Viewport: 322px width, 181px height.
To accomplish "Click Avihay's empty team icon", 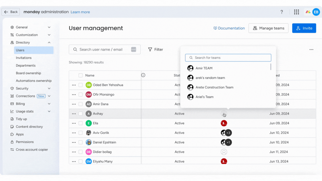I will click(x=224, y=114).
